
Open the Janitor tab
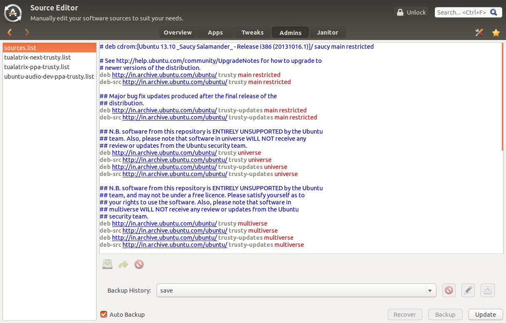click(x=328, y=32)
